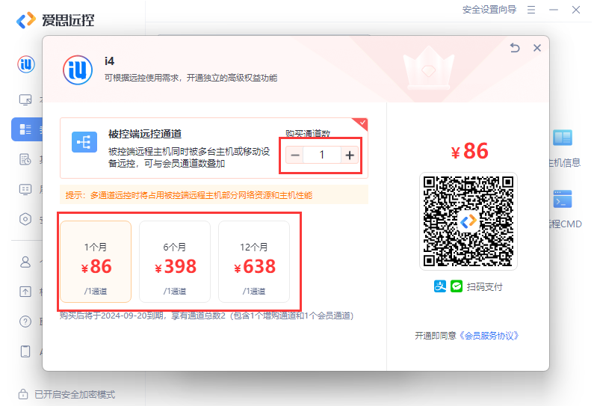Select the 1个月 ¥86 plan
This screenshot has height=406, width=597.
pyautogui.click(x=96, y=262)
